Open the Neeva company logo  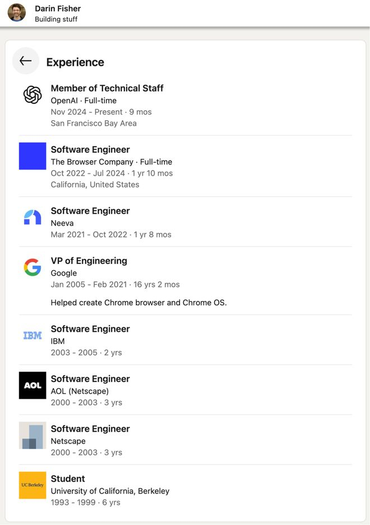coord(33,217)
